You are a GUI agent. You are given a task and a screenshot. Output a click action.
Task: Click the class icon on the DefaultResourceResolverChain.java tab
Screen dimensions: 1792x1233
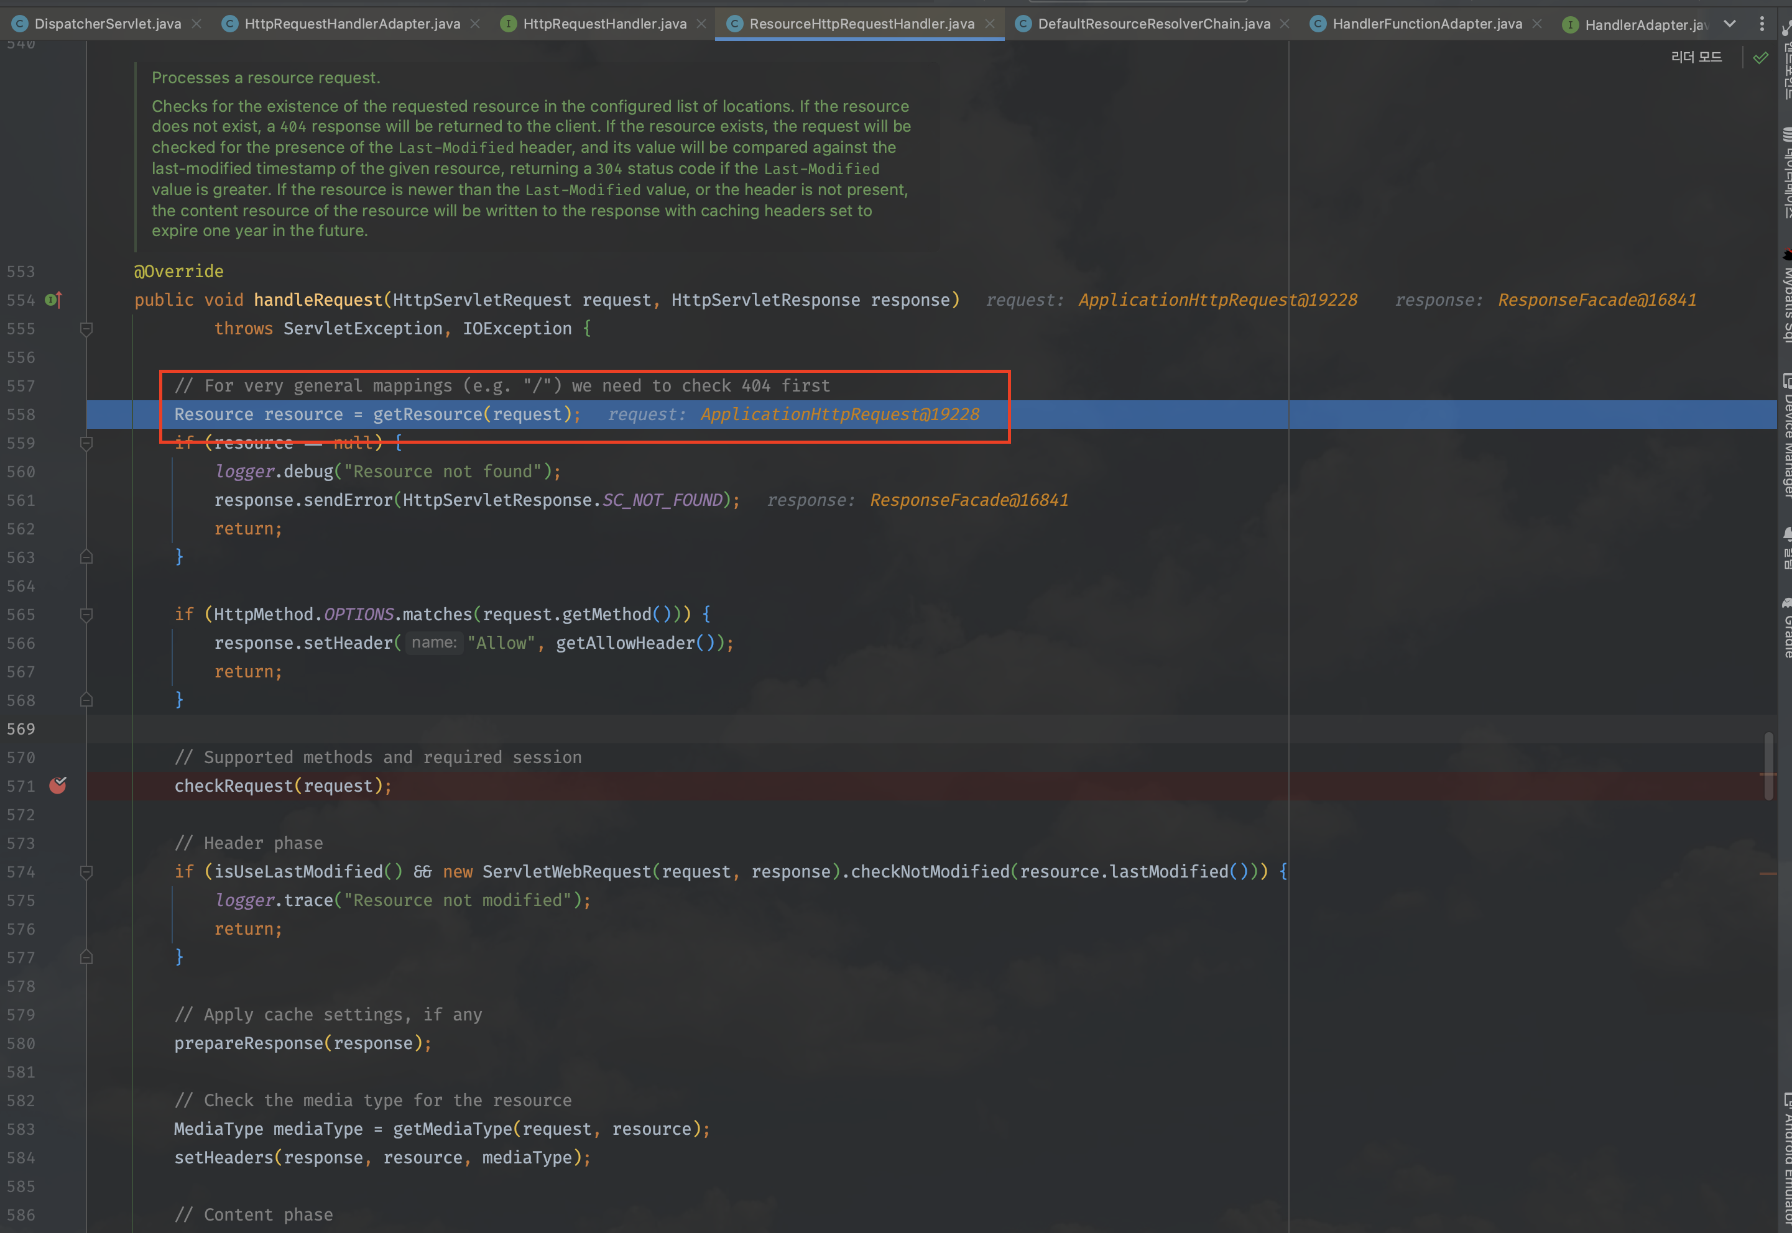(1023, 24)
